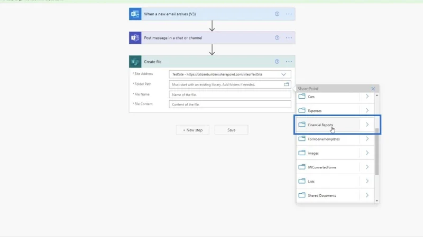Select the IWConvertedForms folder icon
This screenshot has height=237, width=423.
tap(302, 167)
